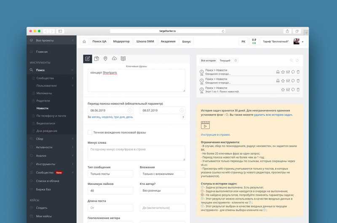Show Safari's tab overview icon

(297, 31)
